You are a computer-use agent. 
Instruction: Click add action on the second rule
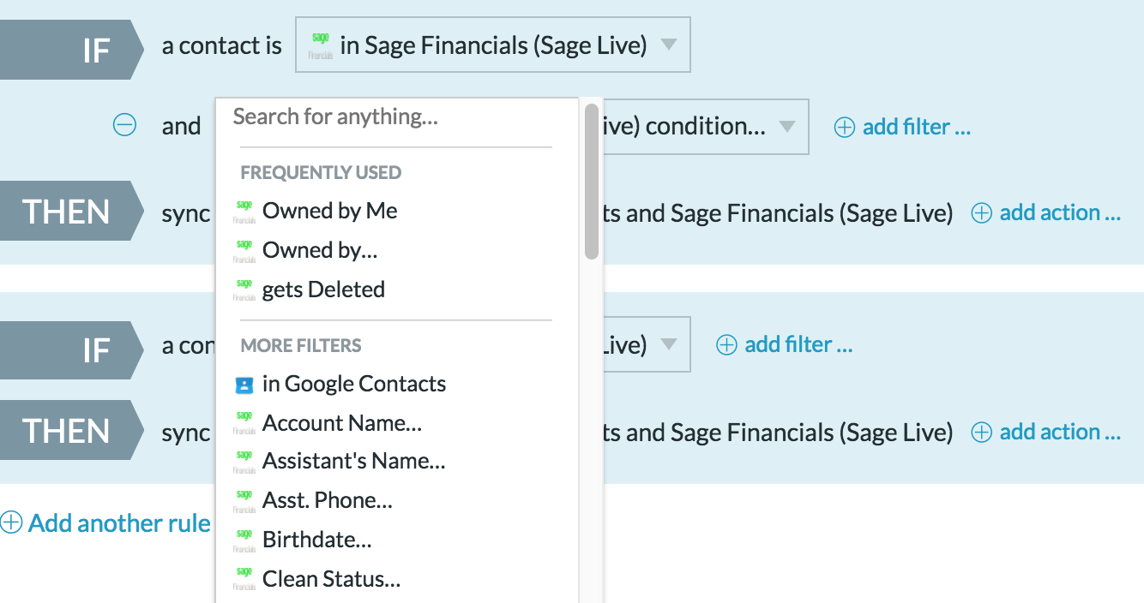pos(1060,432)
